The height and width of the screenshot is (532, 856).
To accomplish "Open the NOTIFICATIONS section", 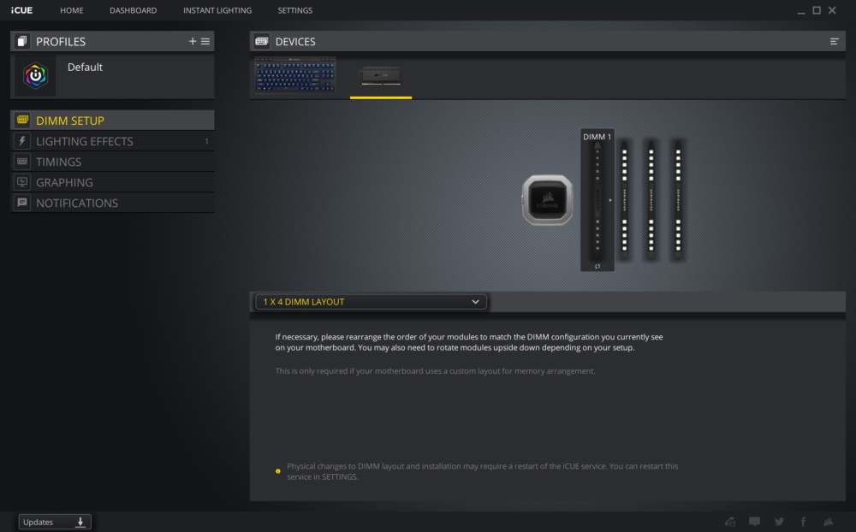I will (112, 203).
